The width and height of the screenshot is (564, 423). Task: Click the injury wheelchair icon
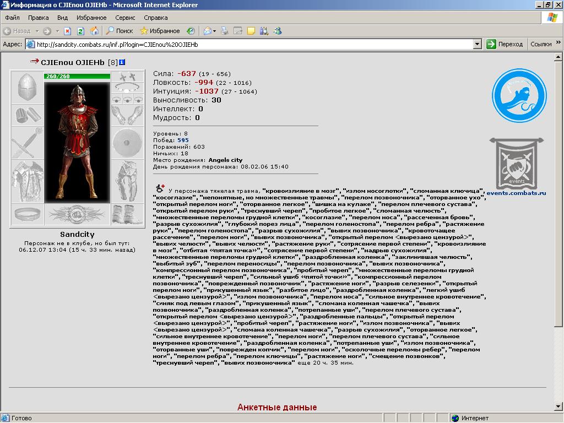point(160,188)
